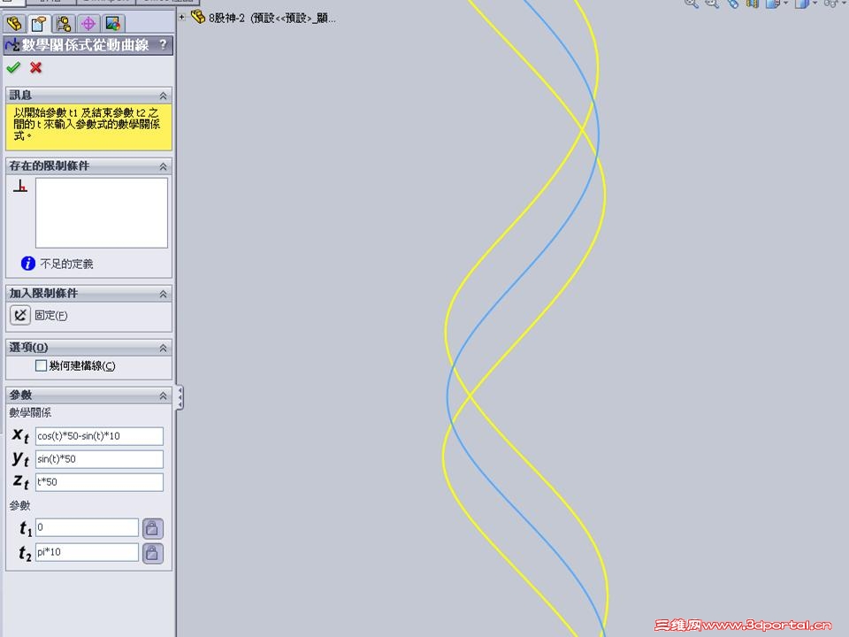Image resolution: width=849 pixels, height=637 pixels.
Task: Collapse the 訊息 section
Action: pos(163,96)
